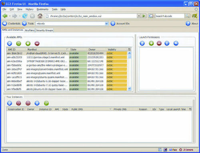Open Account IDs icon
Image resolution: width=200 pixels, height=153 pixels.
(113, 24)
